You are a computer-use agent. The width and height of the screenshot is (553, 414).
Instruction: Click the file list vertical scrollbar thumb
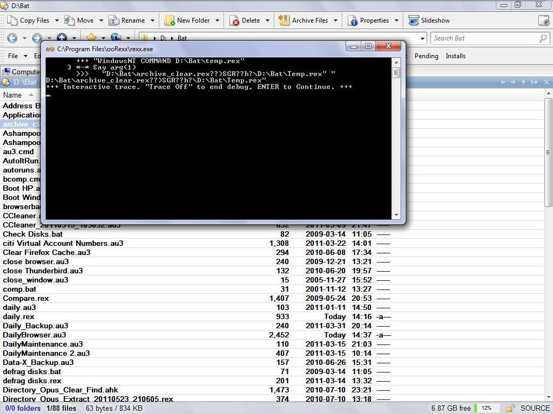coord(548,153)
